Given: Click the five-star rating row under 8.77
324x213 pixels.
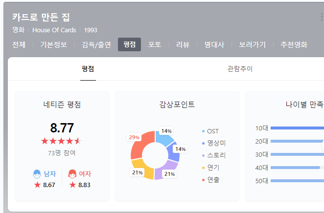Looking at the screenshot, I should coord(61,141).
